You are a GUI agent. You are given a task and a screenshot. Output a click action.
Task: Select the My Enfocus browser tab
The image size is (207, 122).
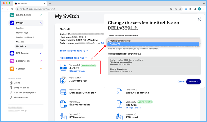30,4
